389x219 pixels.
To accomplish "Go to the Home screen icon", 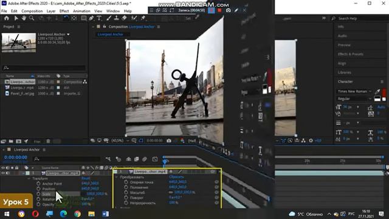I will click(7, 18).
